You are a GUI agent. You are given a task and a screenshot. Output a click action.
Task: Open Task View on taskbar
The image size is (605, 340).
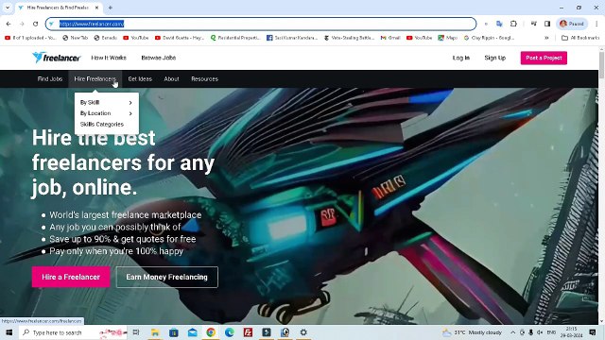(x=136, y=332)
